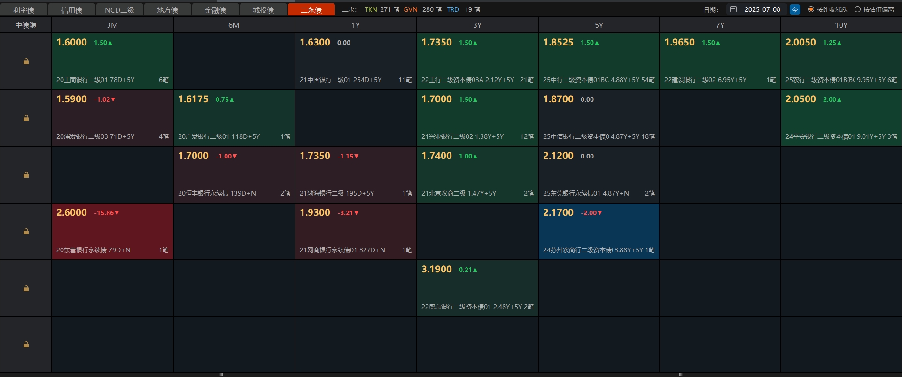Viewport: 902px width, 377px height.
Task: Switch to the 金融债 tab
Action: 215,10
